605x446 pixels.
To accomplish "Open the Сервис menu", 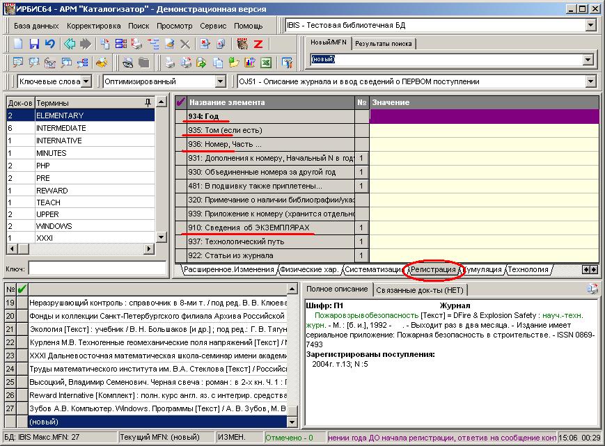I will click(213, 26).
